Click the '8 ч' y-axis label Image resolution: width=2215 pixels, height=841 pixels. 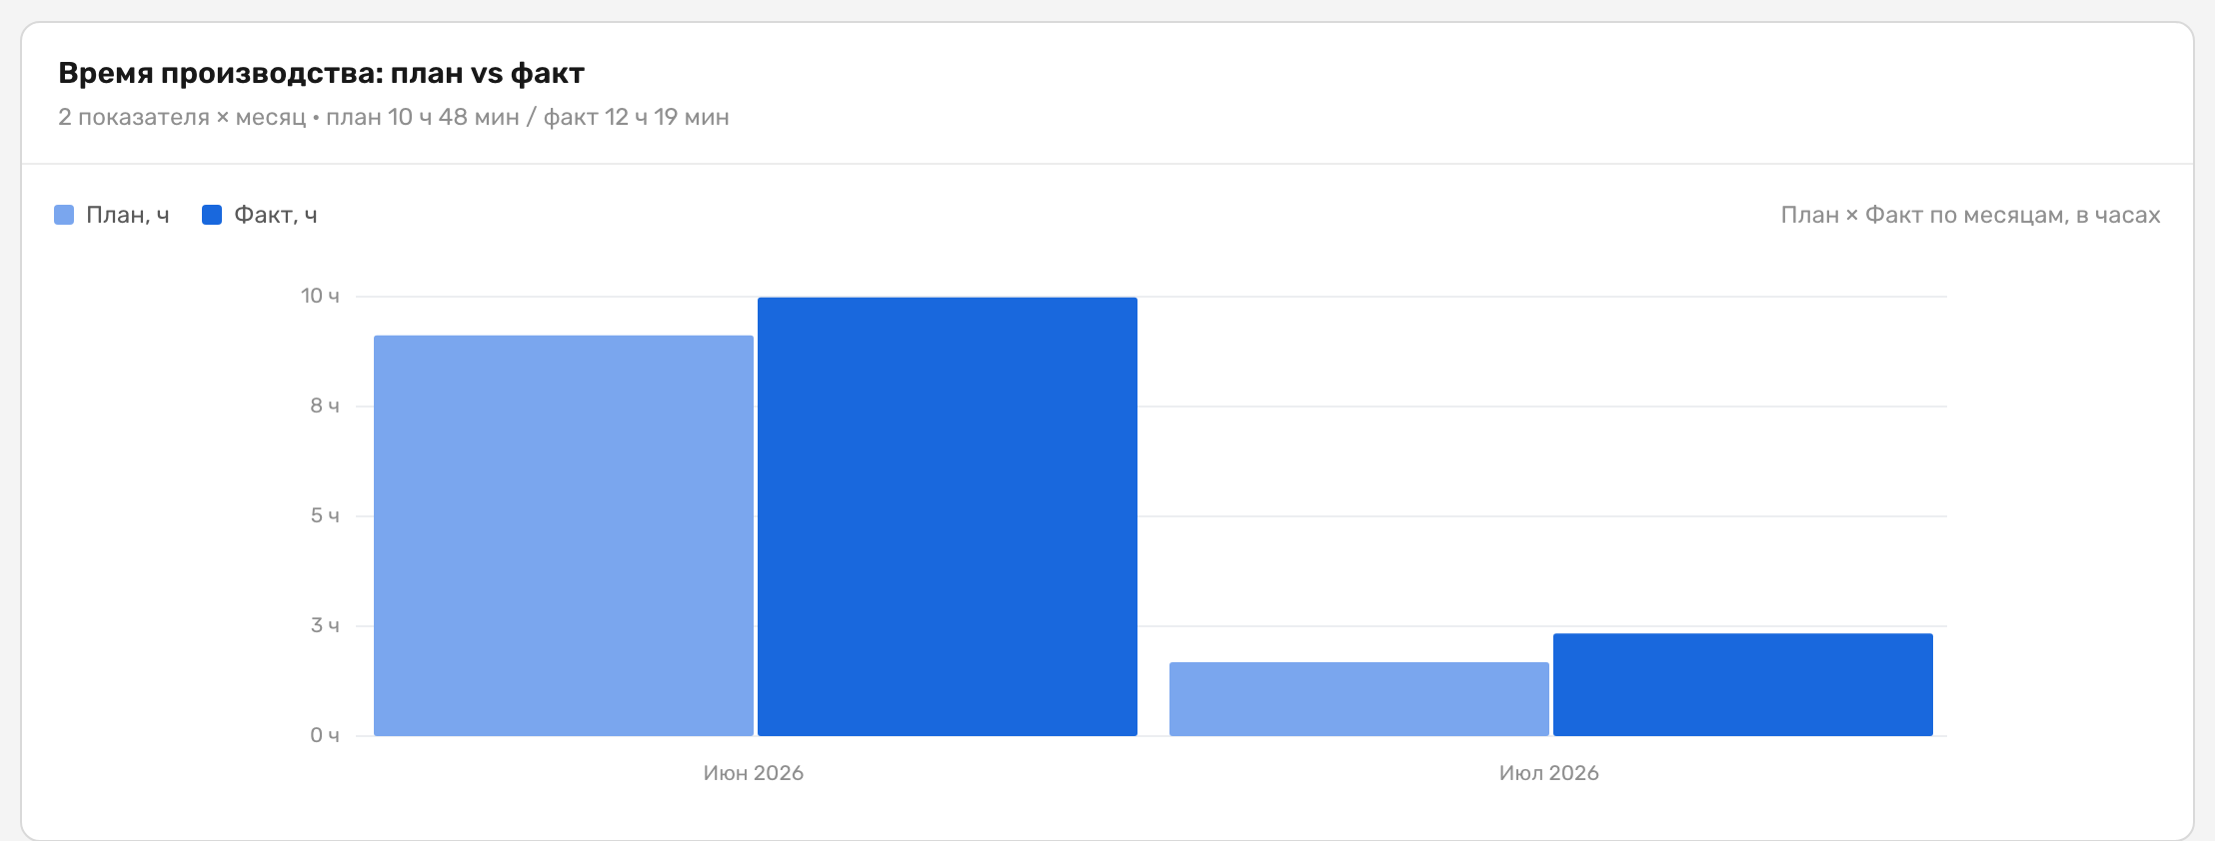click(325, 406)
